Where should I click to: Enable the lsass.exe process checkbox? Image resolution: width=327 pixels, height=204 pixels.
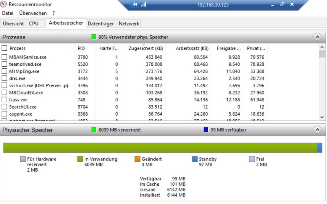click(4, 100)
